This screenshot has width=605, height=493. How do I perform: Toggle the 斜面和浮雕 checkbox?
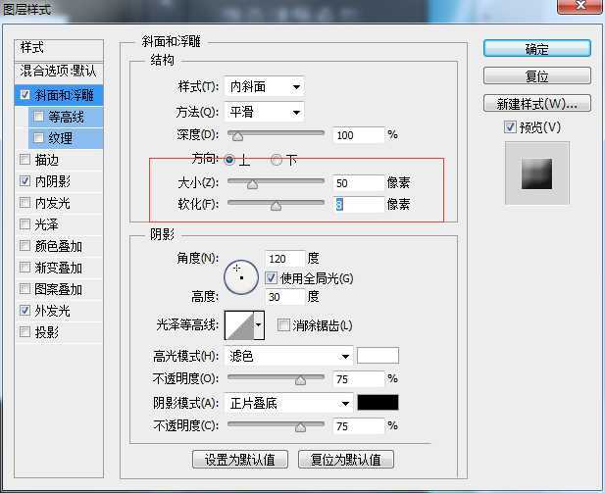25,94
